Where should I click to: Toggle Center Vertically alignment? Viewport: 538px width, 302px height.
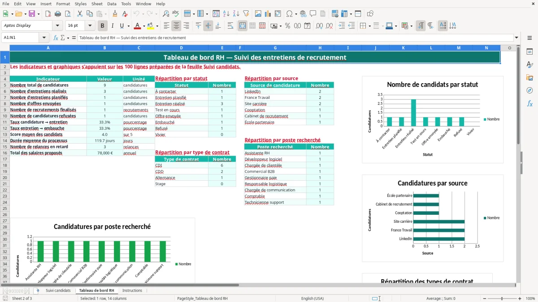click(x=208, y=26)
